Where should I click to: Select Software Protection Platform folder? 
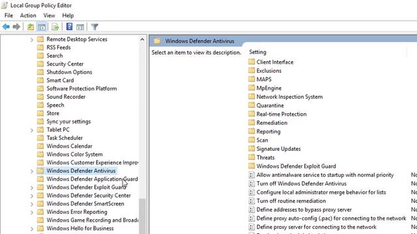click(81, 88)
